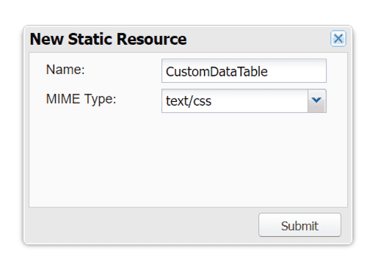Image resolution: width=378 pixels, height=270 pixels.
Task: Click inside the CustomDataTable text box
Action: click(244, 71)
